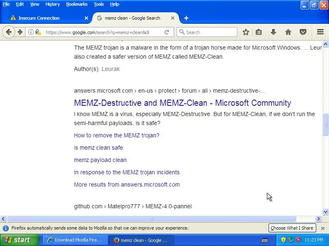Click the author name Leurak
The height and width of the screenshot is (246, 329).
(111, 69)
